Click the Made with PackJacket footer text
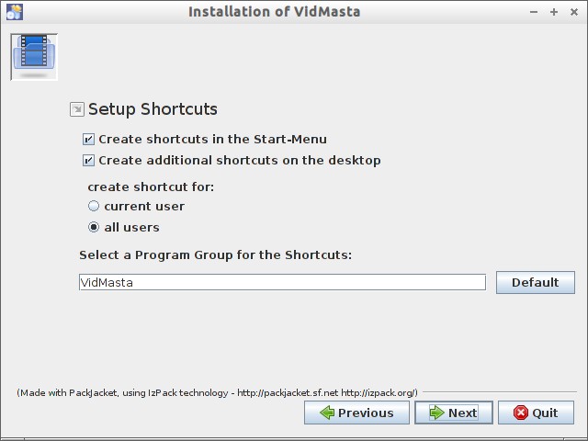 click(217, 393)
